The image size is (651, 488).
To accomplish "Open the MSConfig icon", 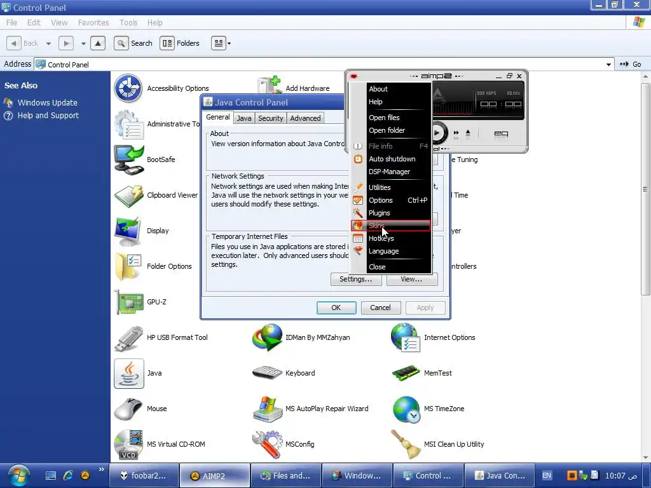I will tap(268, 444).
